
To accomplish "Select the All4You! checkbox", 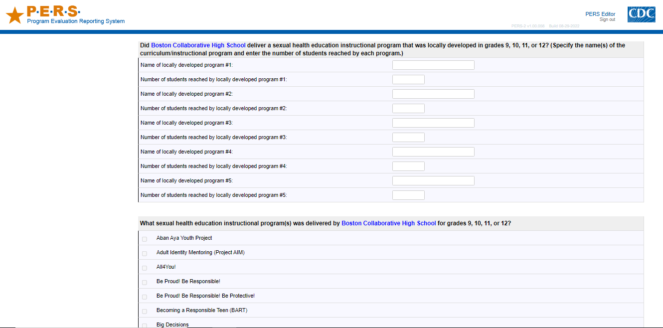I will coord(145,268).
